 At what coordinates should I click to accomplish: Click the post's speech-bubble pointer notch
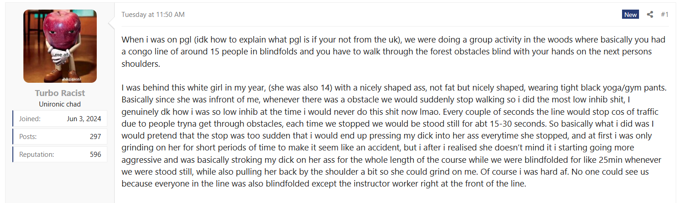[111, 22]
